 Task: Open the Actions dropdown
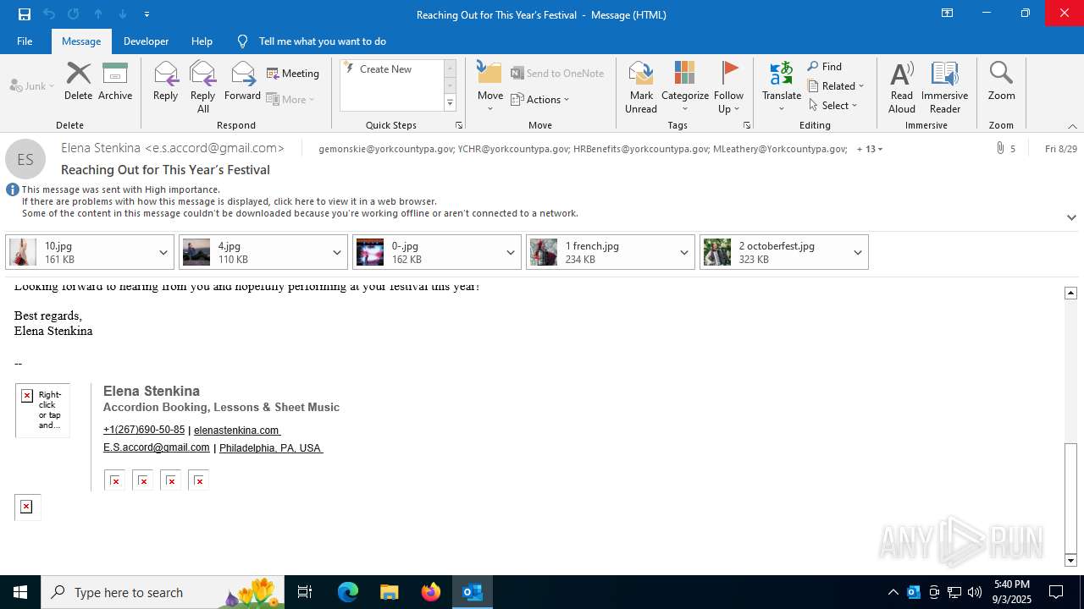point(540,100)
